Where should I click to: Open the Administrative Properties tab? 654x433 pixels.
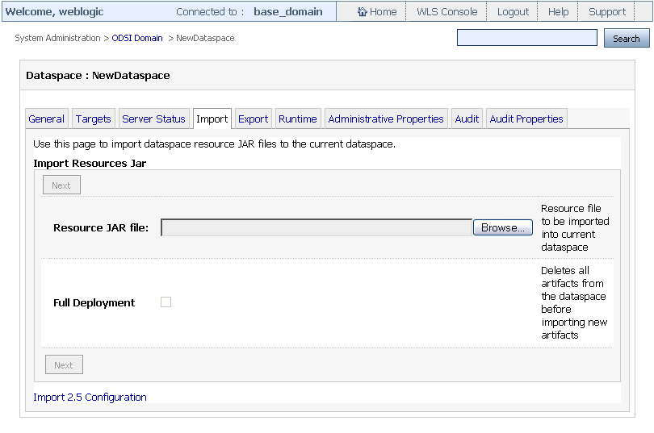tap(386, 119)
